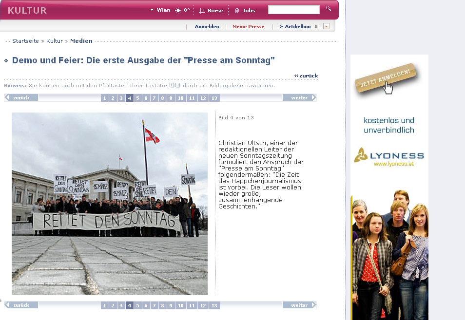Click the plus icon beside the article headline
This screenshot has height=320, width=465.
click(x=6, y=61)
